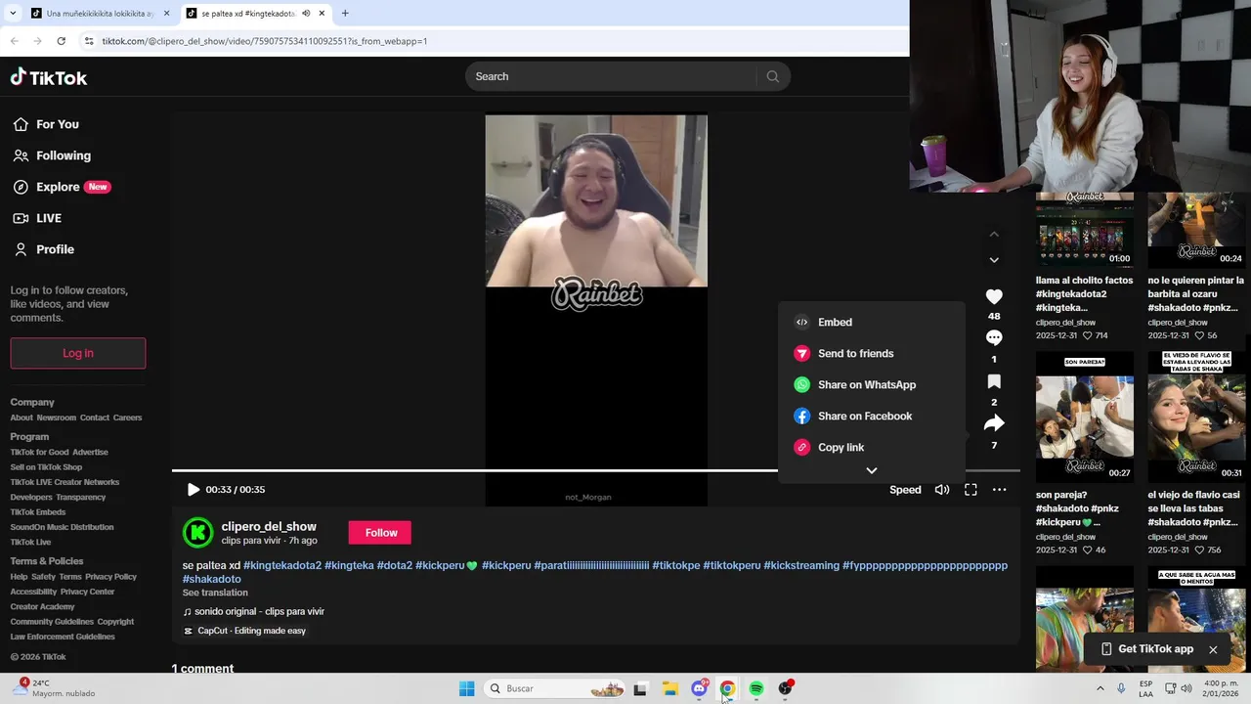Go to next video down arrow
Screen dimensions: 1251x704
point(994,260)
